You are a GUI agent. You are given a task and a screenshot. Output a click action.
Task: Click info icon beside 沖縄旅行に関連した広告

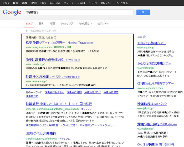pyautogui.click(x=55, y=37)
